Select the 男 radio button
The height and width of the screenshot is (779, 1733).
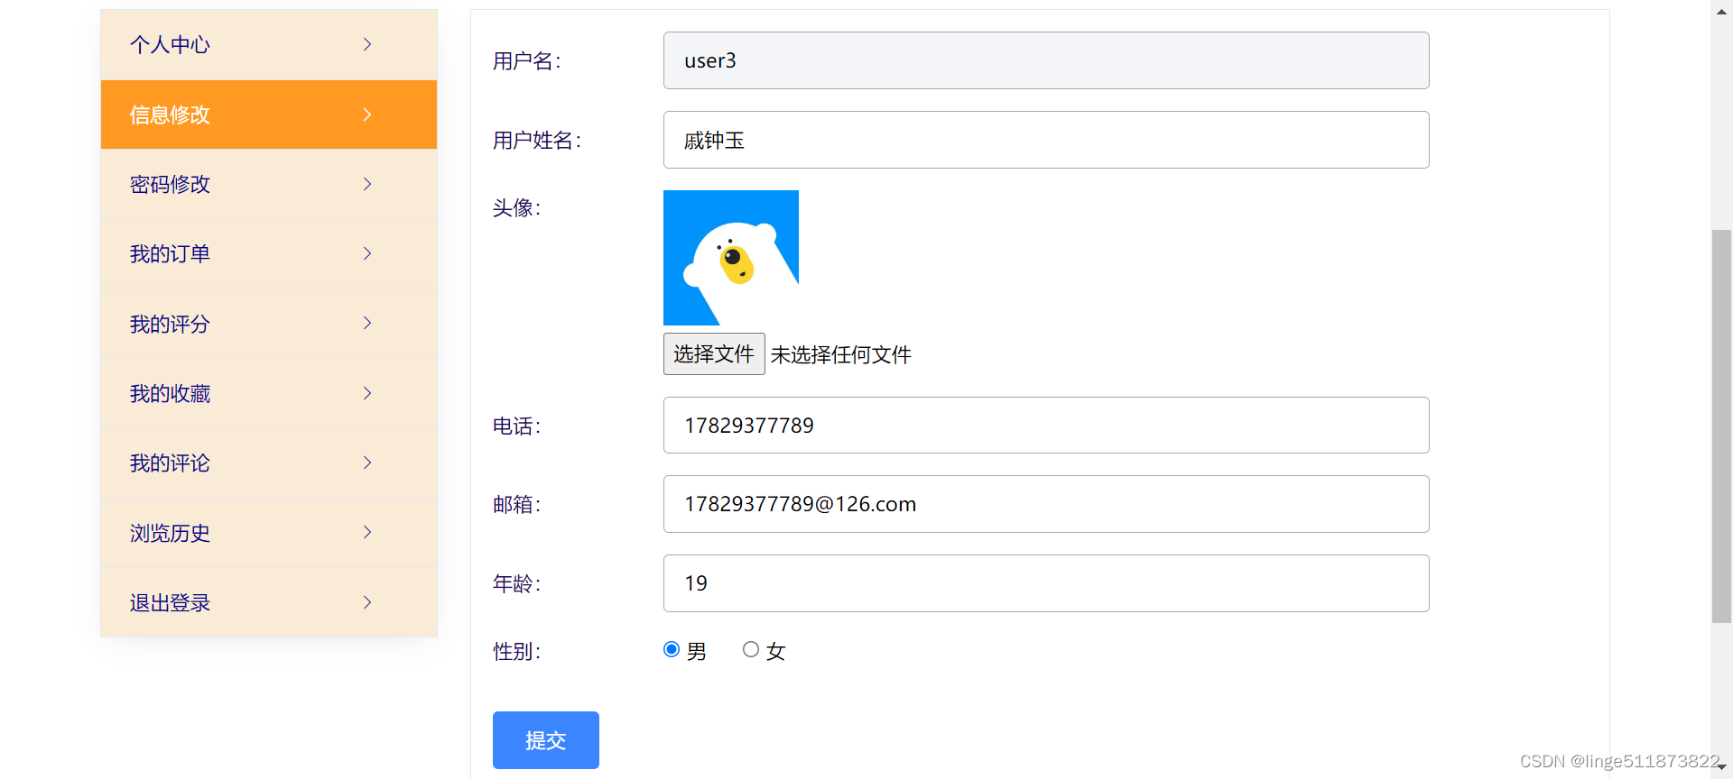pos(672,649)
